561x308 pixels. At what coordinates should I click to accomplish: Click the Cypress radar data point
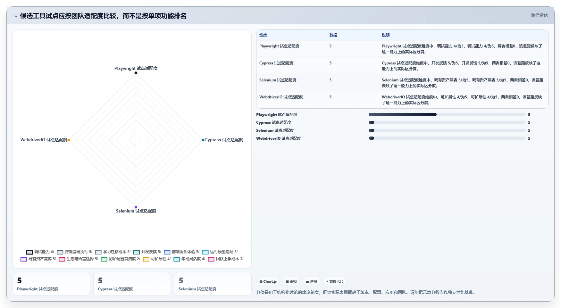coord(203,140)
